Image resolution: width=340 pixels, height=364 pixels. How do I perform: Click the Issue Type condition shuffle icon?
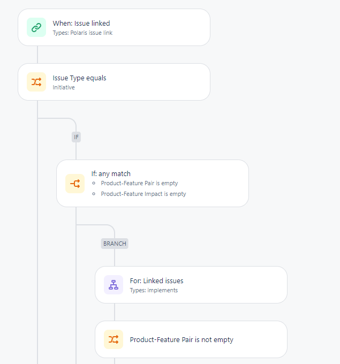point(36,82)
